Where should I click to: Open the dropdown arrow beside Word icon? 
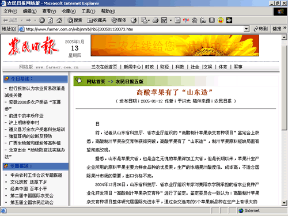(170, 20)
